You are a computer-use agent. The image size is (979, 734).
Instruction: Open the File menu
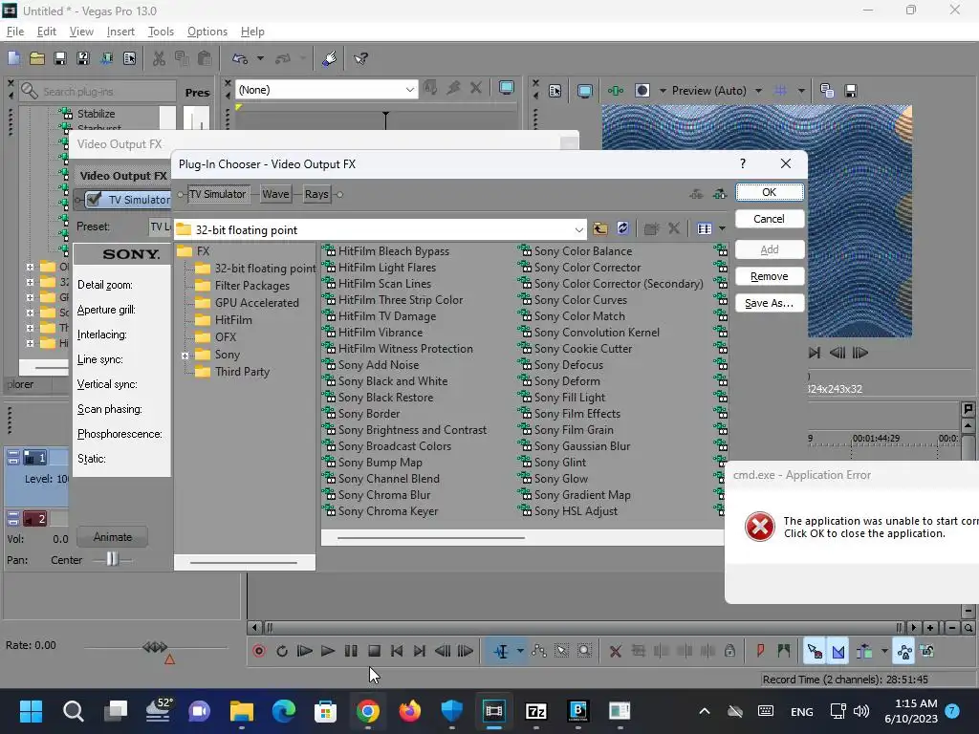[15, 32]
